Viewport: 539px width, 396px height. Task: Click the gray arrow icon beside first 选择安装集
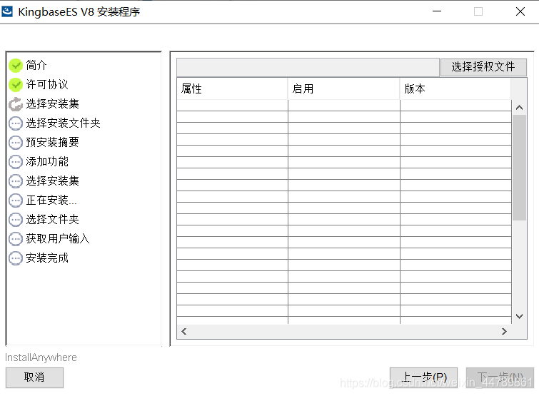tap(16, 104)
